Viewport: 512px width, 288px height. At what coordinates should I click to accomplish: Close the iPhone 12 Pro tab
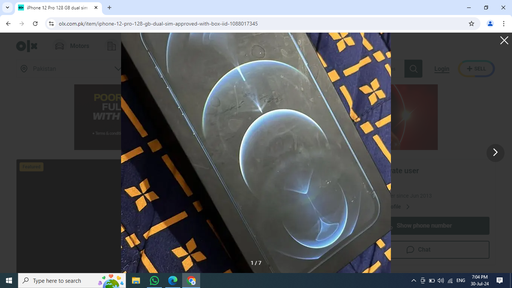tap(96, 7)
